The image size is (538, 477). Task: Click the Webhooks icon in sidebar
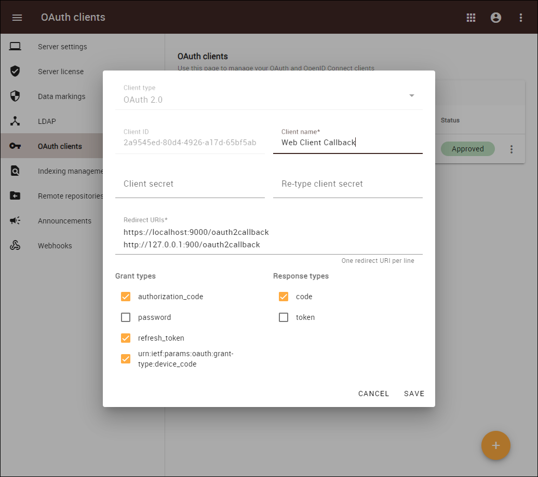[15, 246]
